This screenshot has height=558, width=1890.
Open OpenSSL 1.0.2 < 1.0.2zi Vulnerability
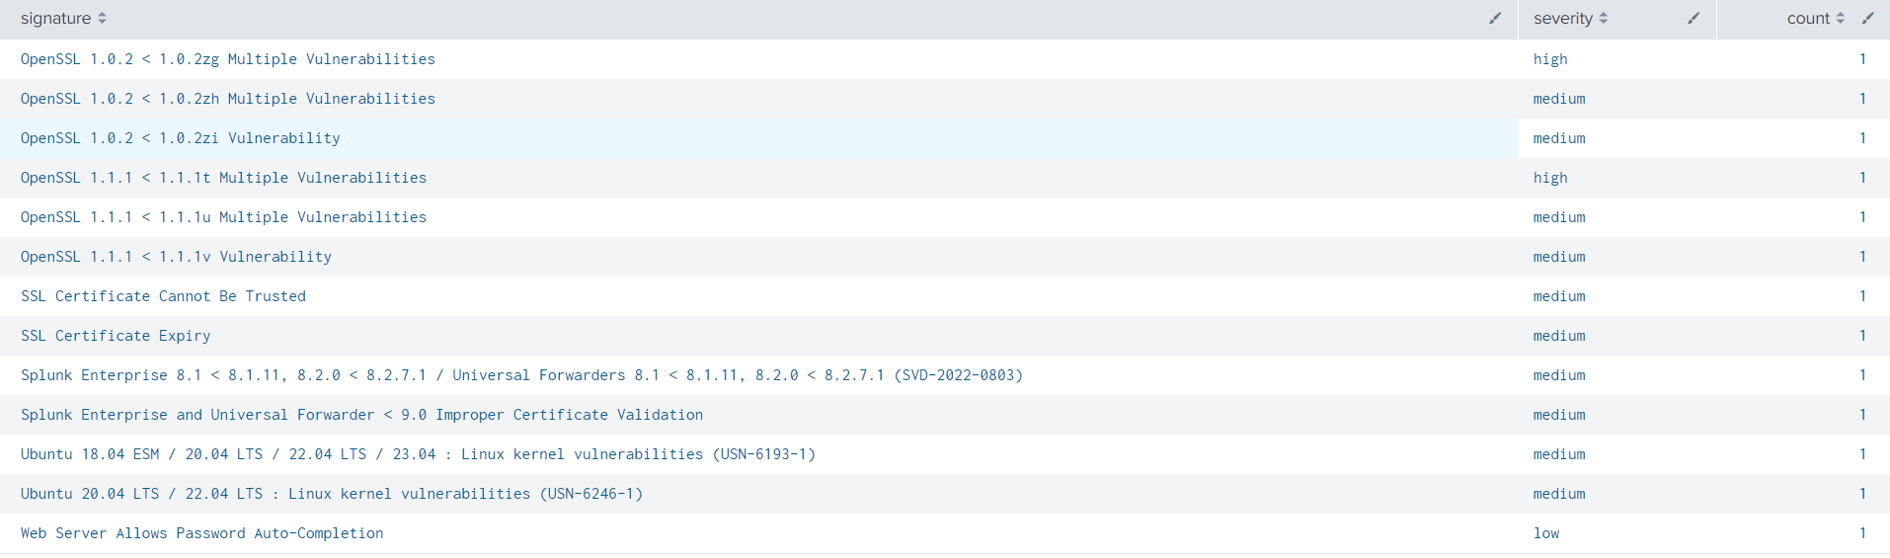click(x=181, y=138)
